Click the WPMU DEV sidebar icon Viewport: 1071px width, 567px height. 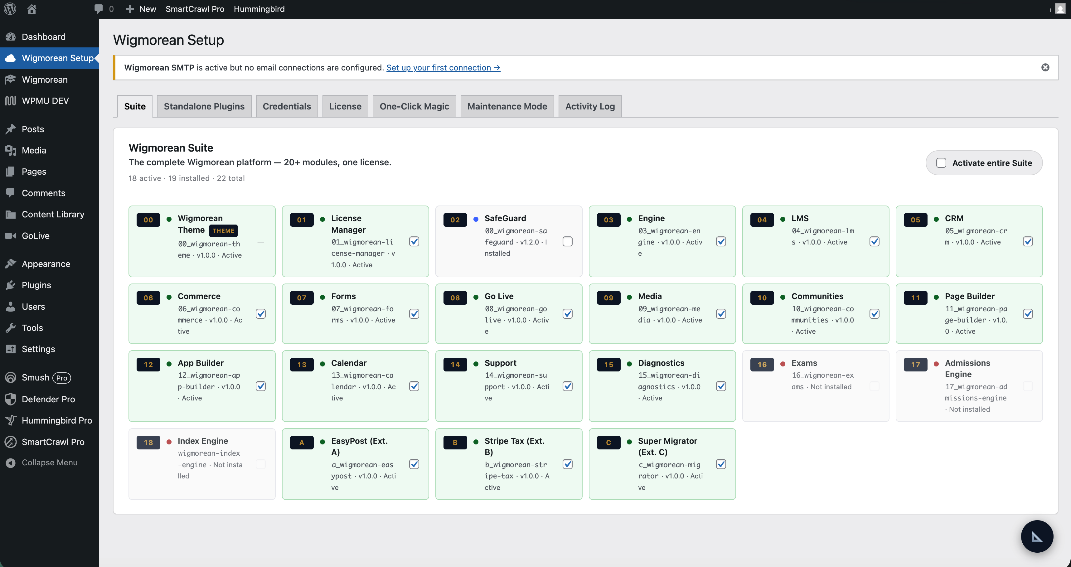pyautogui.click(x=11, y=101)
